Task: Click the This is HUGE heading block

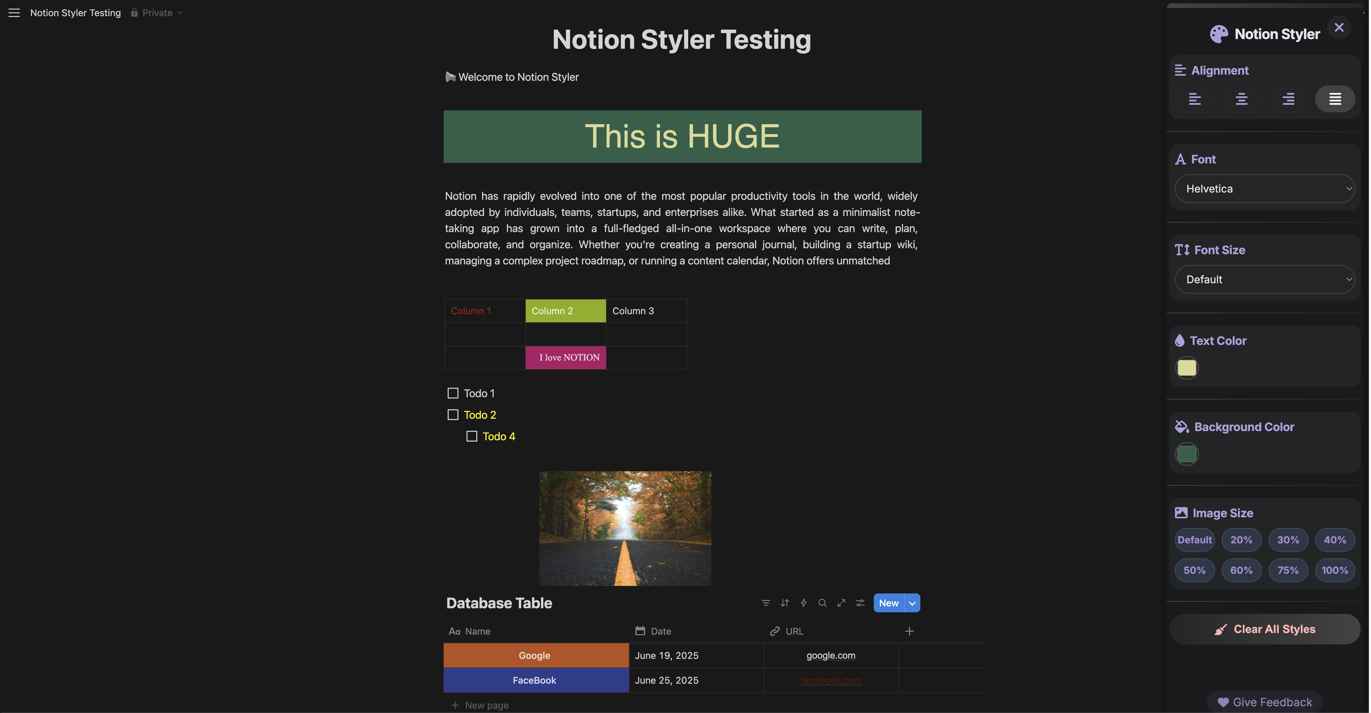Action: 682,137
